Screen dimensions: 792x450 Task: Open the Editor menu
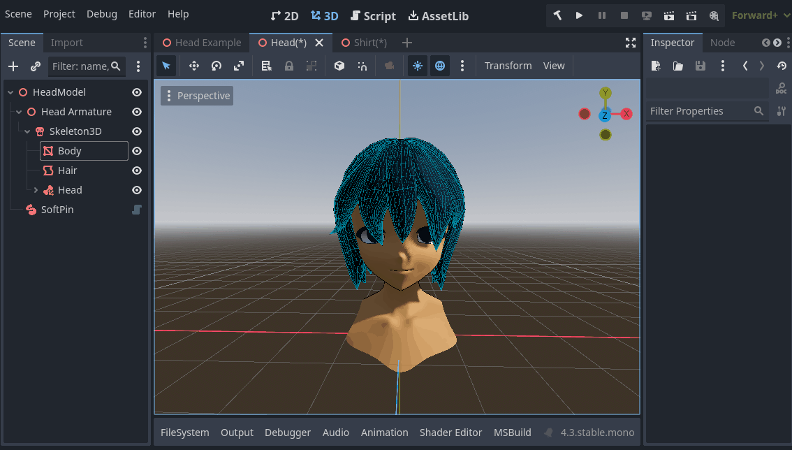(x=142, y=14)
